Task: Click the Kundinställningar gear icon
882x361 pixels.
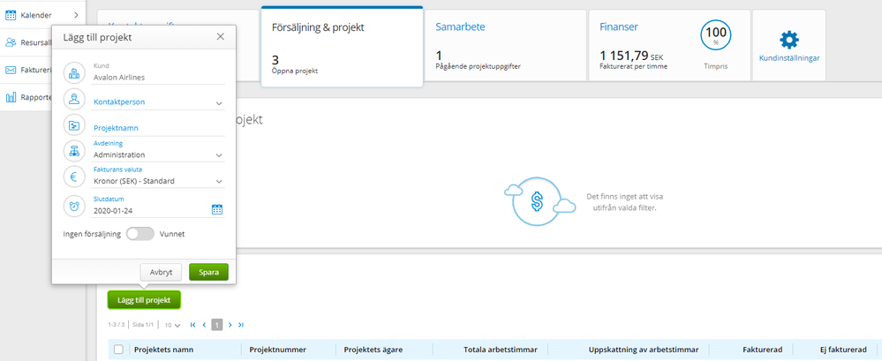Action: 789,40
